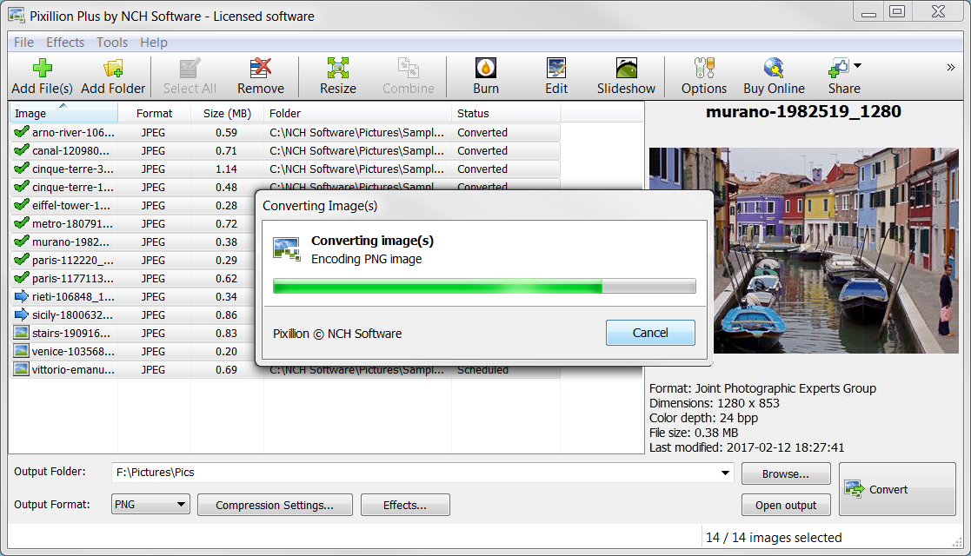
Task: Click the Effects... button at bottom
Action: (x=405, y=506)
